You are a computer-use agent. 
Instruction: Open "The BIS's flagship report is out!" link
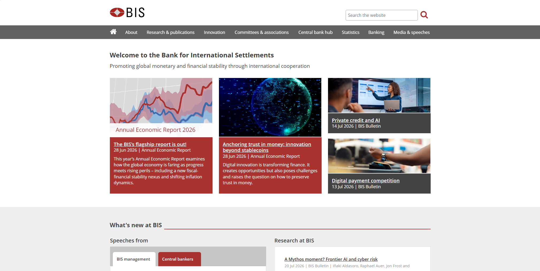click(x=150, y=144)
